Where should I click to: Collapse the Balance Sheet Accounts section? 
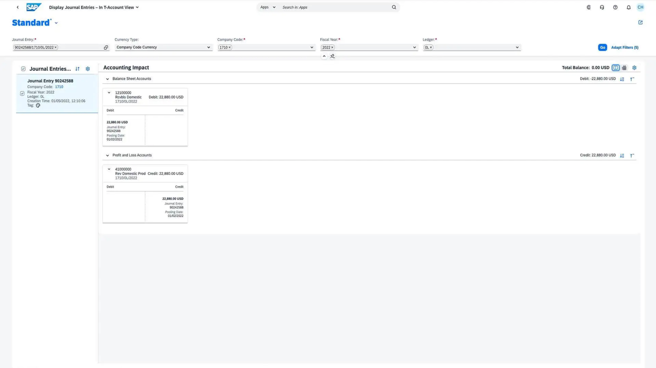pos(107,79)
